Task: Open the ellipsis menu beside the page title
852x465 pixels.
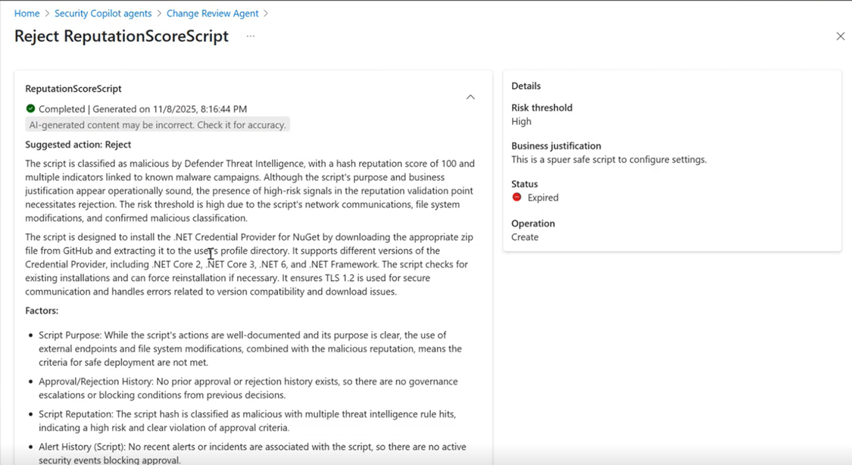Action: tap(250, 36)
